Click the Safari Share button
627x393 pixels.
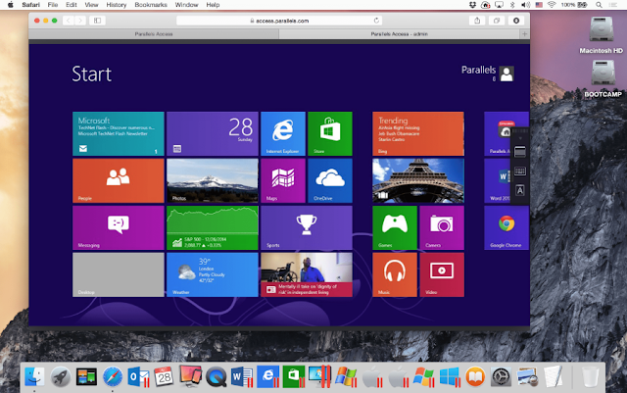coord(477,21)
